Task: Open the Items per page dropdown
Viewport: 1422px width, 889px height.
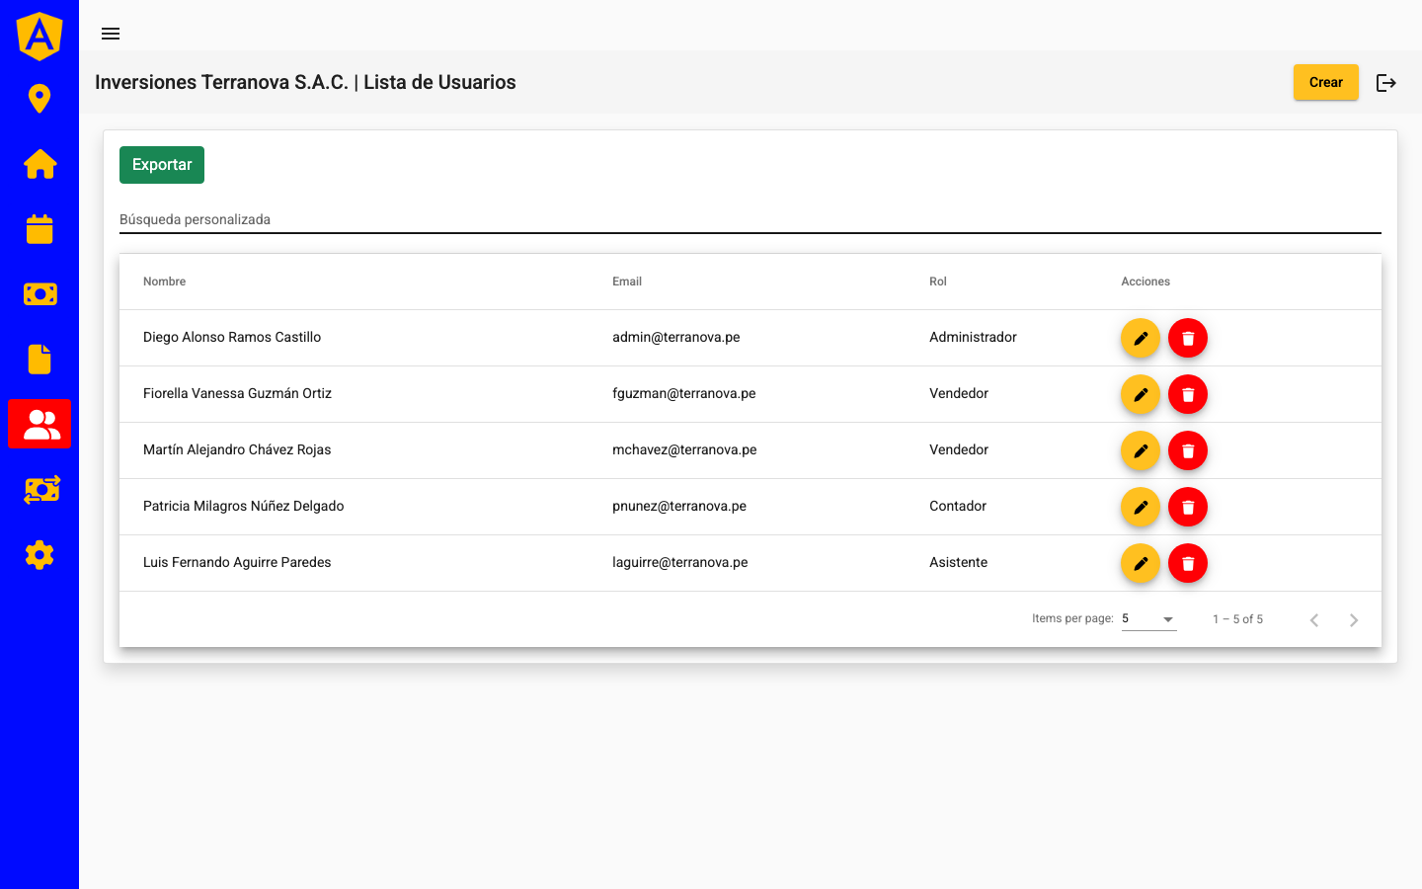Action: (x=1149, y=619)
